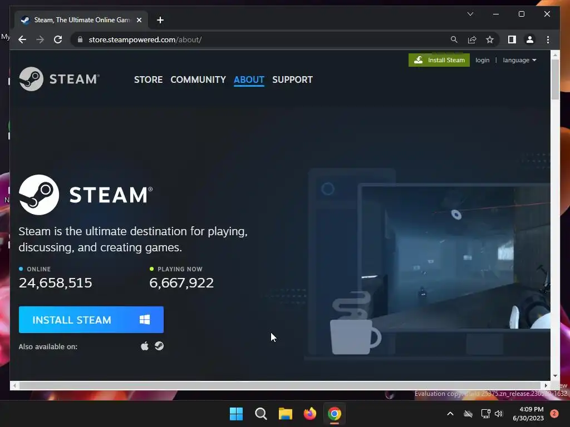Image resolution: width=570 pixels, height=427 pixels.
Task: Choose the Apple macOS download icon
Action: click(x=145, y=346)
